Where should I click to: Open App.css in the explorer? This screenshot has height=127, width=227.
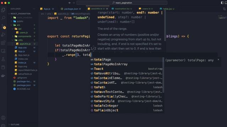[22, 48]
